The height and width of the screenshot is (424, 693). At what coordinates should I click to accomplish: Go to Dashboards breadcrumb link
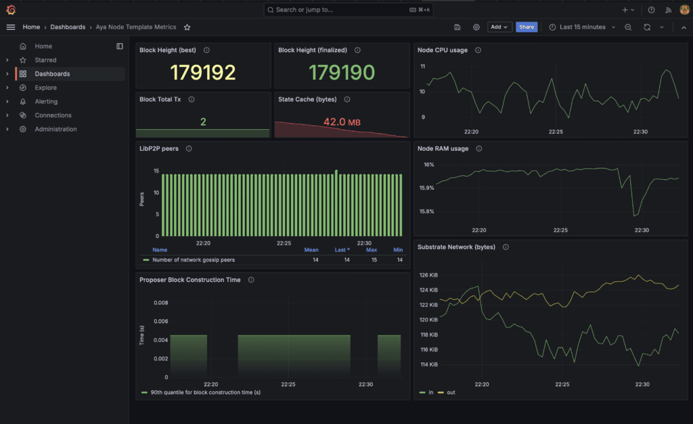(x=68, y=27)
